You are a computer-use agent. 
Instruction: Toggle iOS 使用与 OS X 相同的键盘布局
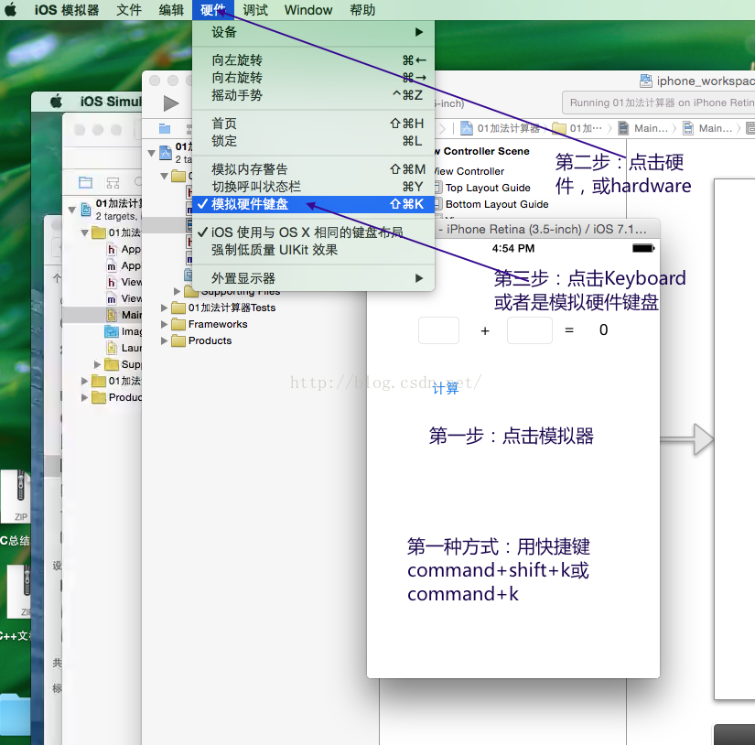click(314, 232)
